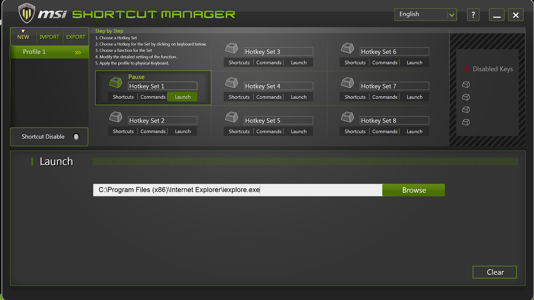Screen dimensions: 534x300
Task: Click the Hotkey Set 8 name field
Action: tap(394, 120)
